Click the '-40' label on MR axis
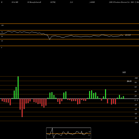The width and height of the screenshot is (139, 139). (x=136, y=109)
